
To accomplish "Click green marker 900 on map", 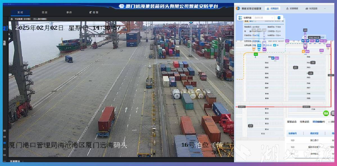I will pyautogui.click(x=256, y=54).
